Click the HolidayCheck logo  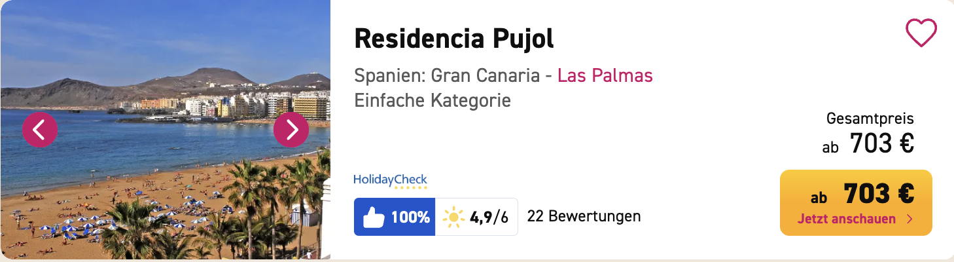(x=390, y=179)
